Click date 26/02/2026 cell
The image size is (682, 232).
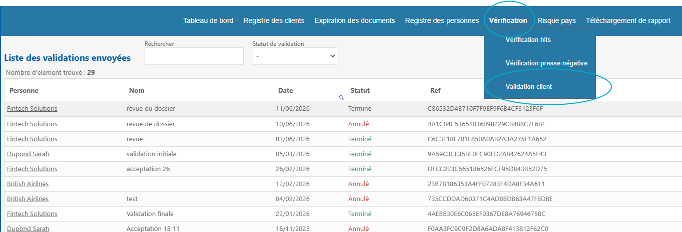293,169
